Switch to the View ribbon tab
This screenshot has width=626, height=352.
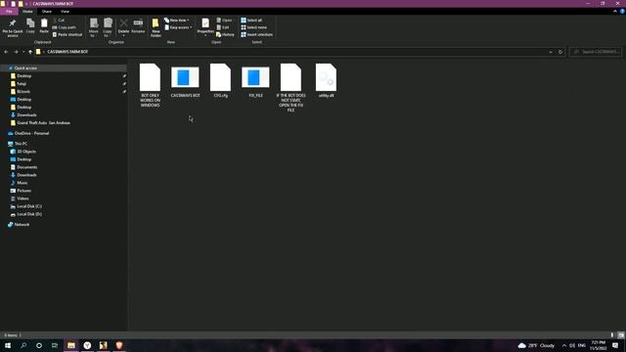pos(66,12)
